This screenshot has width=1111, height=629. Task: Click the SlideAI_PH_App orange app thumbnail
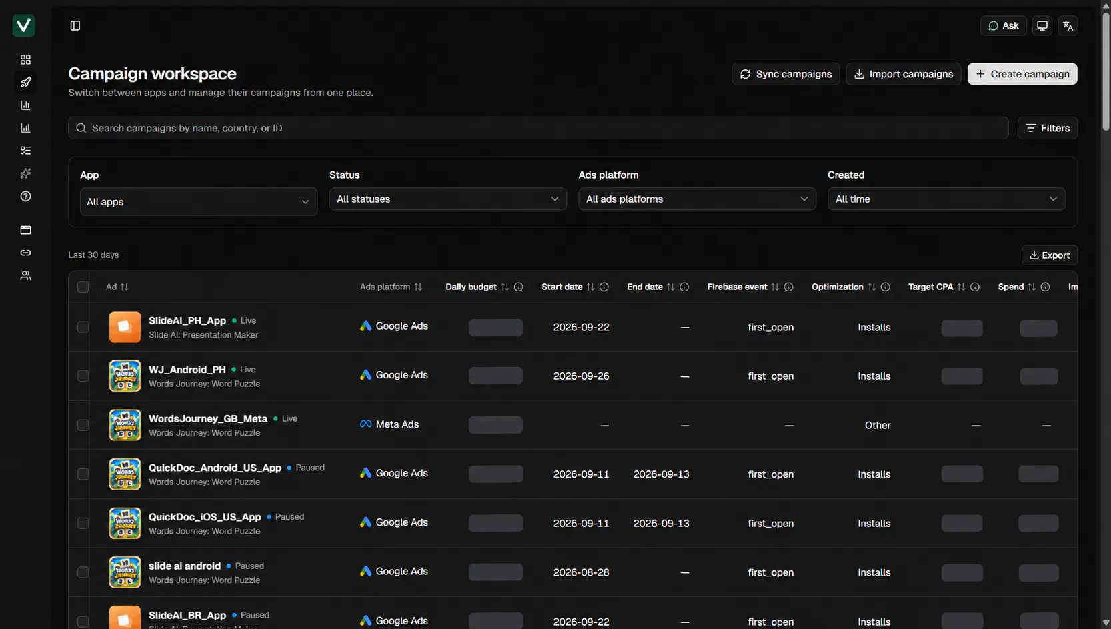coord(125,327)
